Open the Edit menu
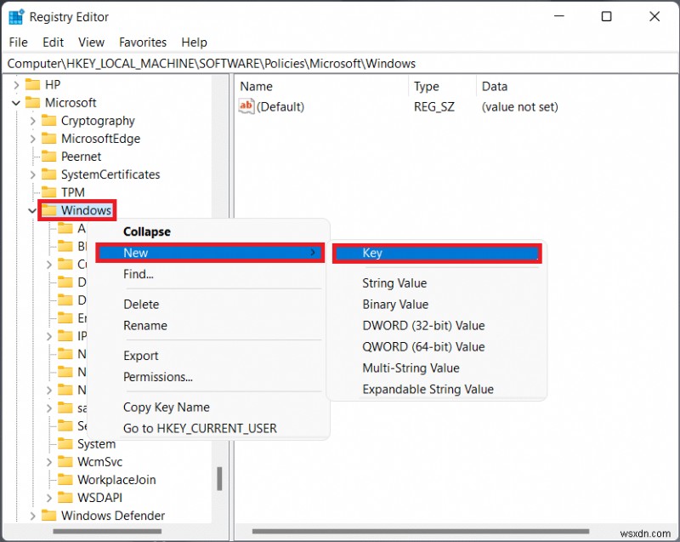This screenshot has width=680, height=542. (x=53, y=42)
